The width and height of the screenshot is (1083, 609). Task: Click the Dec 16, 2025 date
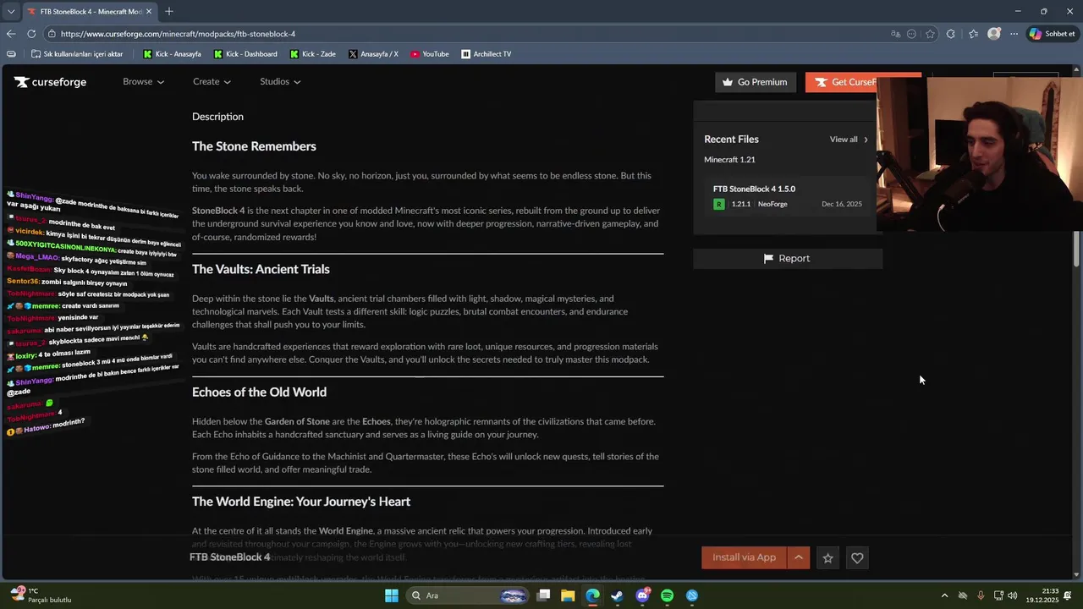tap(842, 204)
